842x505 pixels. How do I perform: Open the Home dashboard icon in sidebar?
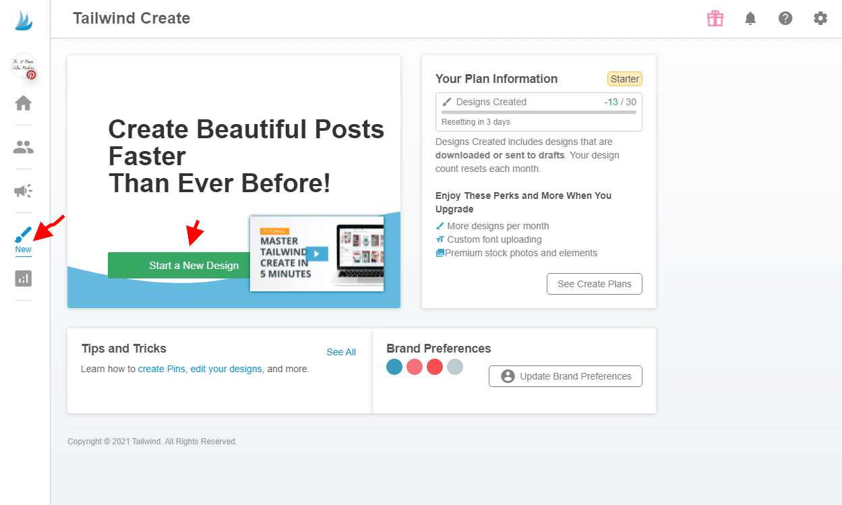click(x=22, y=102)
